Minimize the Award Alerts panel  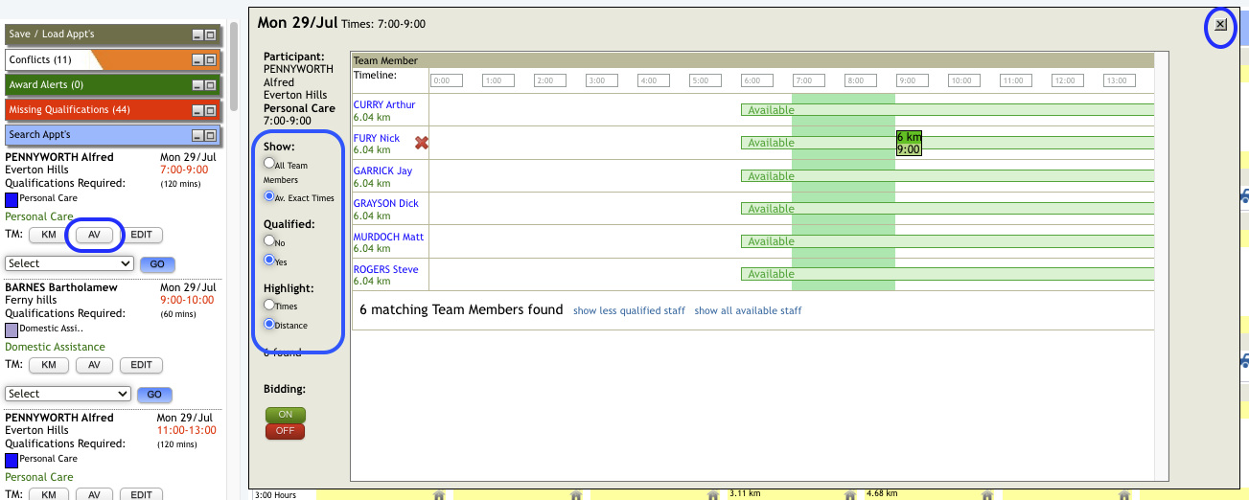click(x=198, y=85)
